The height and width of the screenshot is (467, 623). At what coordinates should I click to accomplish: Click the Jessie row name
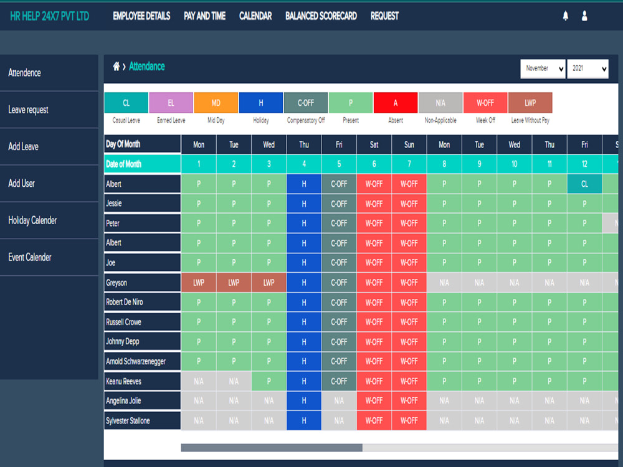point(142,204)
